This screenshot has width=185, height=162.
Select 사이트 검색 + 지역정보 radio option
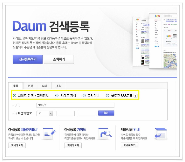14,96
